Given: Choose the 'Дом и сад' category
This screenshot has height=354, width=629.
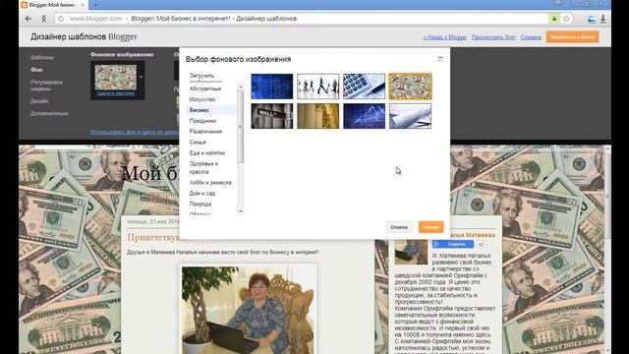Looking at the screenshot, I should tap(202, 193).
